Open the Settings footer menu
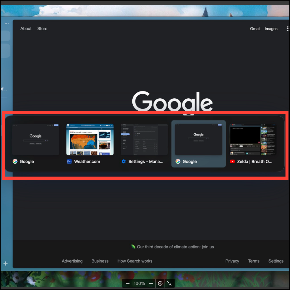The image size is (290, 290). coord(276,261)
